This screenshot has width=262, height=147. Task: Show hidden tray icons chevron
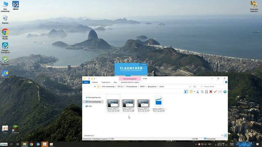coord(196,144)
